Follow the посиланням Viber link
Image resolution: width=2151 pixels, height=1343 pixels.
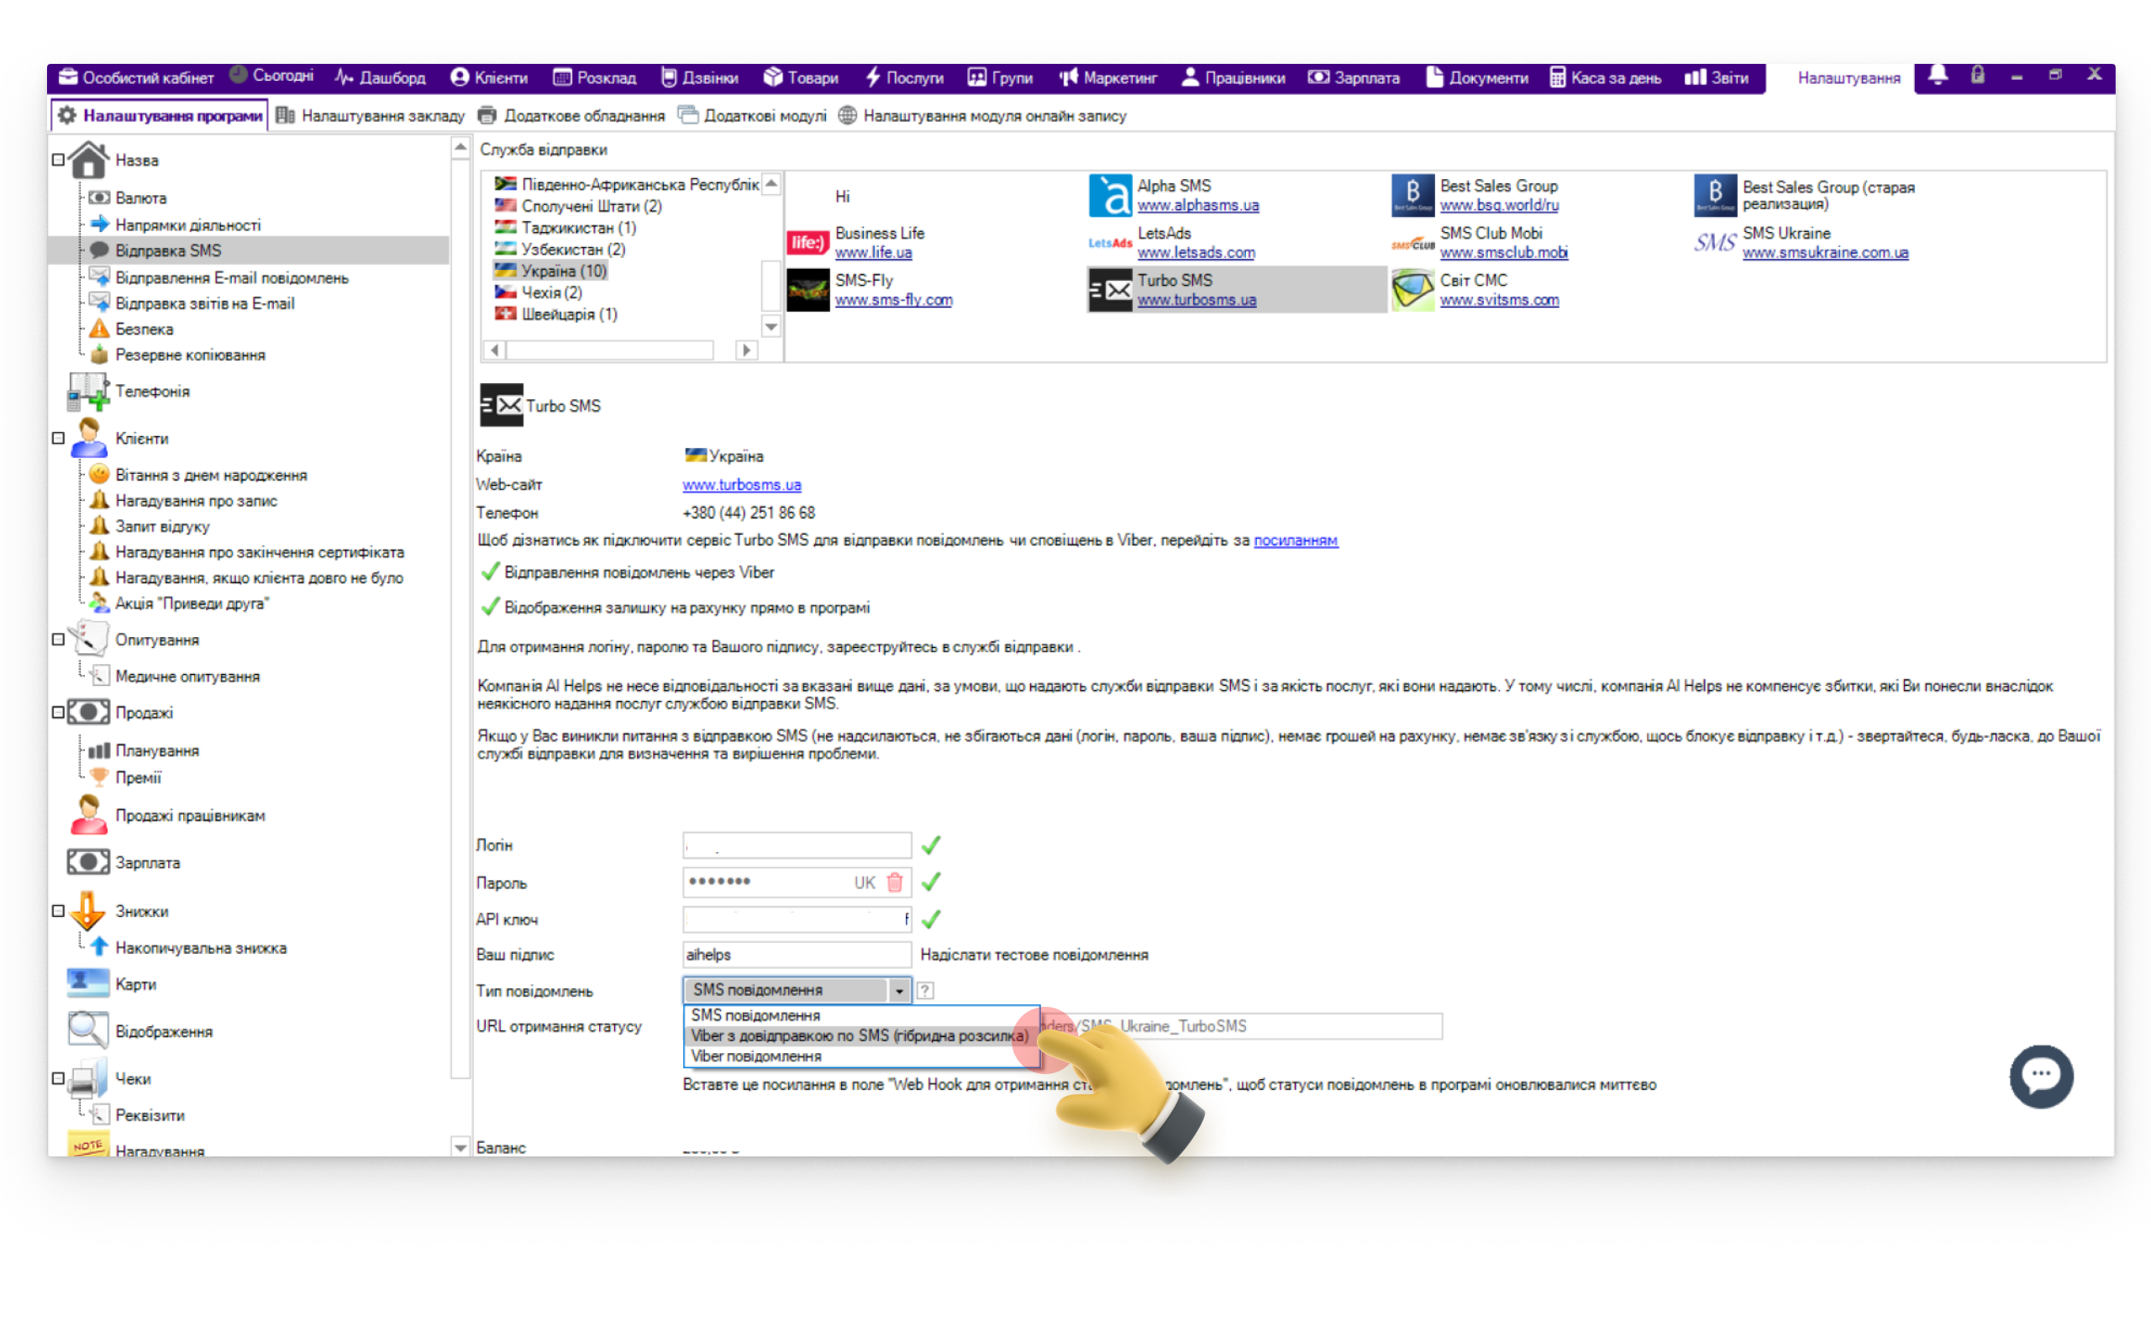[x=1295, y=540]
